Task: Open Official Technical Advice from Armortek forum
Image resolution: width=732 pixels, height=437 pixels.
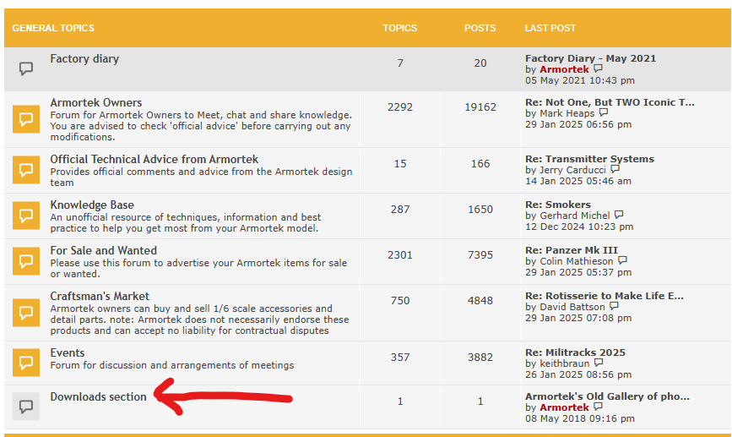Action: click(x=154, y=160)
